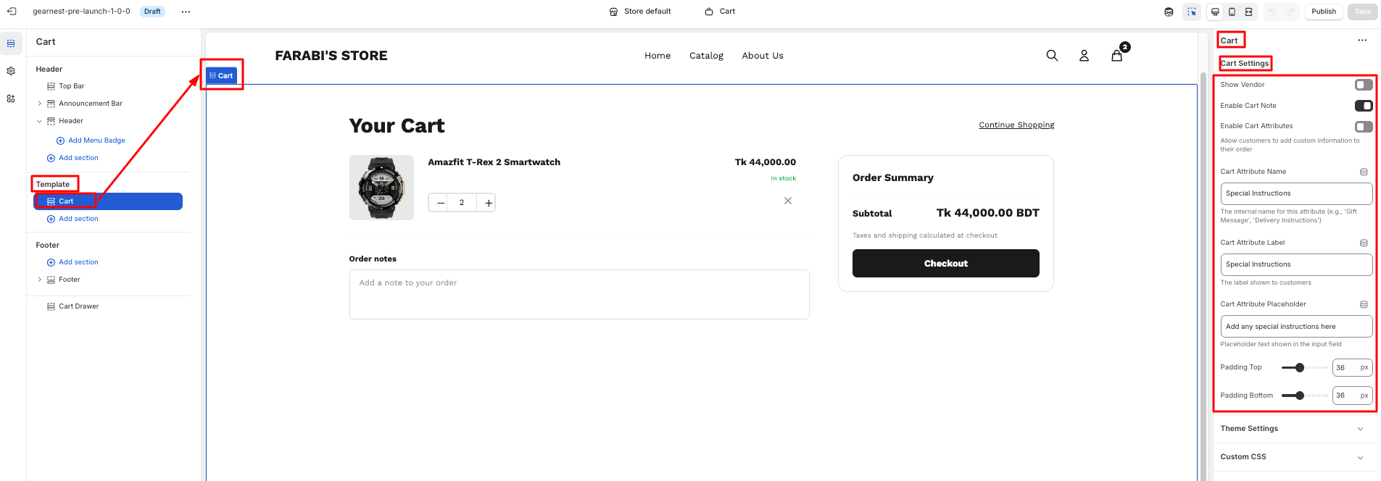Image resolution: width=1381 pixels, height=481 pixels.
Task: Turn on Enable Cart Attributes
Action: click(1363, 127)
